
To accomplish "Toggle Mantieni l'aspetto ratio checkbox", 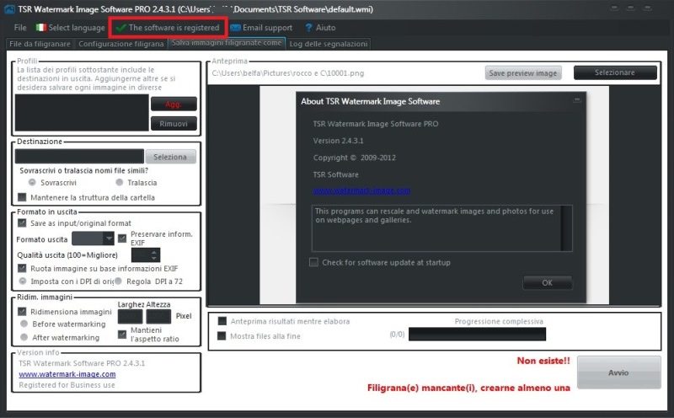I will pos(122,334).
